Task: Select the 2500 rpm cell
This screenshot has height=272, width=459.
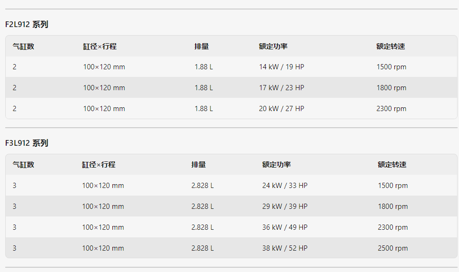Action: click(393, 248)
